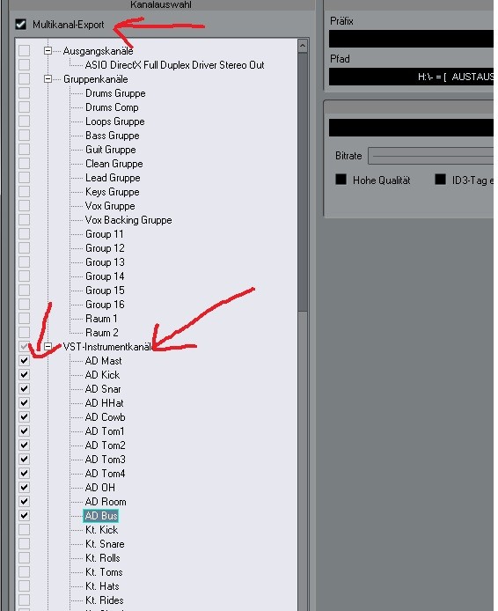Toggle the Hohe Qualität checkbox
The height and width of the screenshot is (611, 498).
click(x=341, y=180)
